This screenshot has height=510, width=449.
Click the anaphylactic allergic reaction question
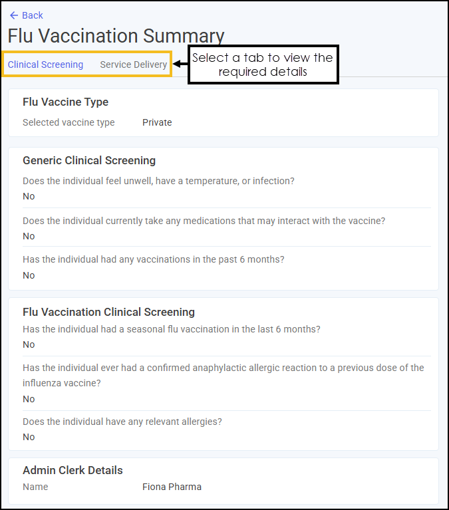[224, 375]
